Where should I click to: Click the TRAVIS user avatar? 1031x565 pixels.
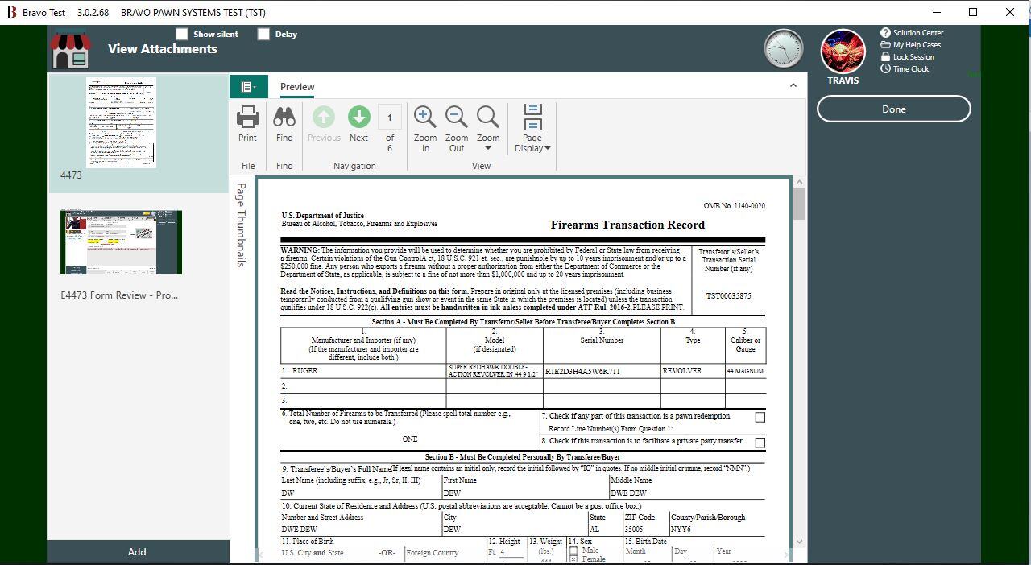(x=843, y=52)
